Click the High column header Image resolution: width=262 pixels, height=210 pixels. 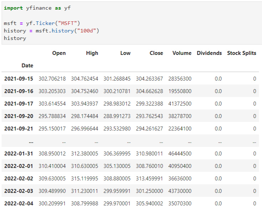(x=92, y=53)
